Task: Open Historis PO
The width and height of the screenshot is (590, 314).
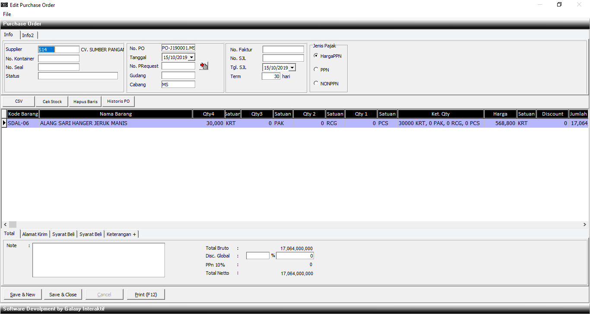Action: (x=118, y=101)
